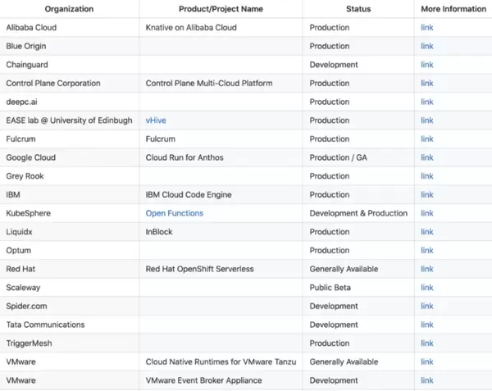Open the EASE lab row's info link

[x=426, y=120]
